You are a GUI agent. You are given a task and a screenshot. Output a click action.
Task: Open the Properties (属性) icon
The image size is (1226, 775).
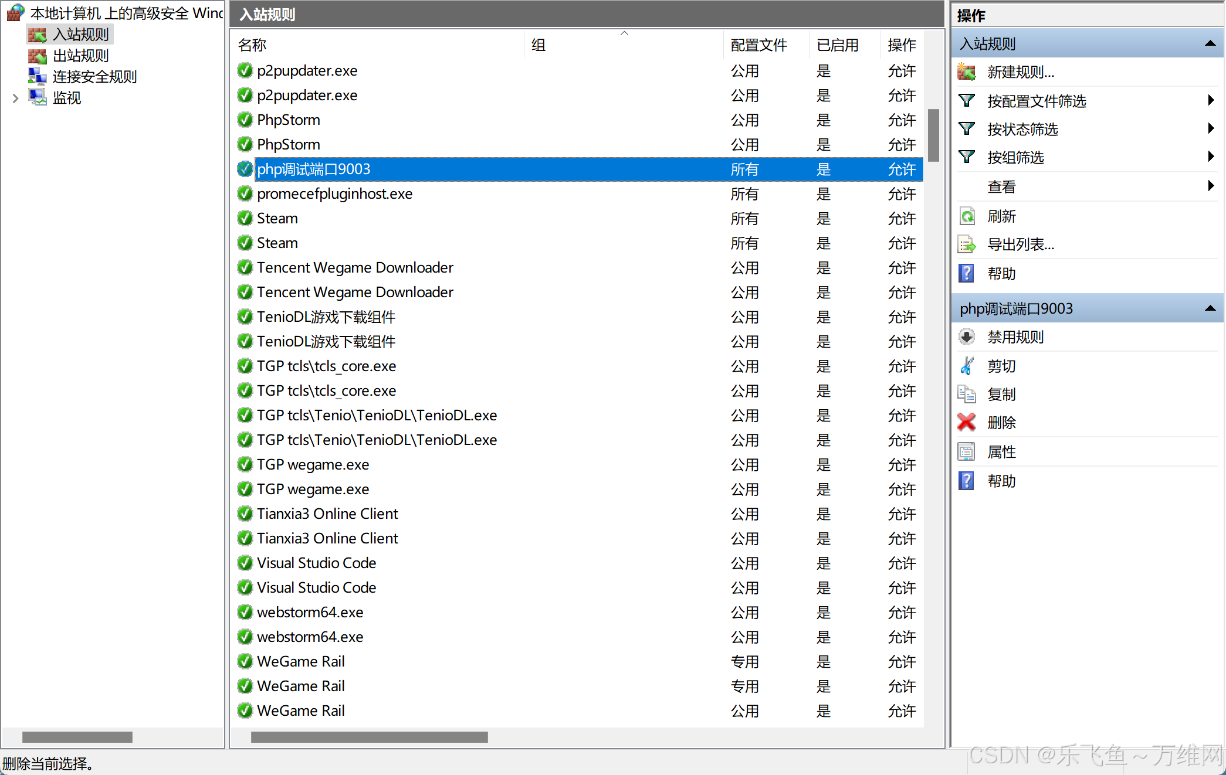[x=966, y=451]
